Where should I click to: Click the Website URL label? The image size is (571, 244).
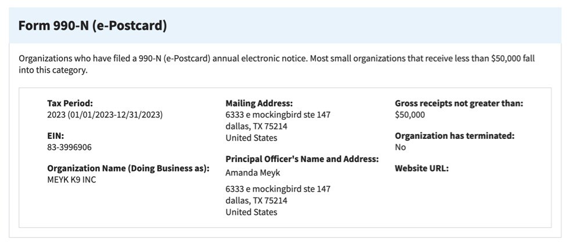[422, 168]
